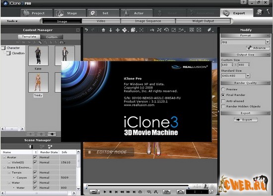Toggle Render Hidden Objects checkbox
Screen dimensions: 273x196
(x=223, y=106)
